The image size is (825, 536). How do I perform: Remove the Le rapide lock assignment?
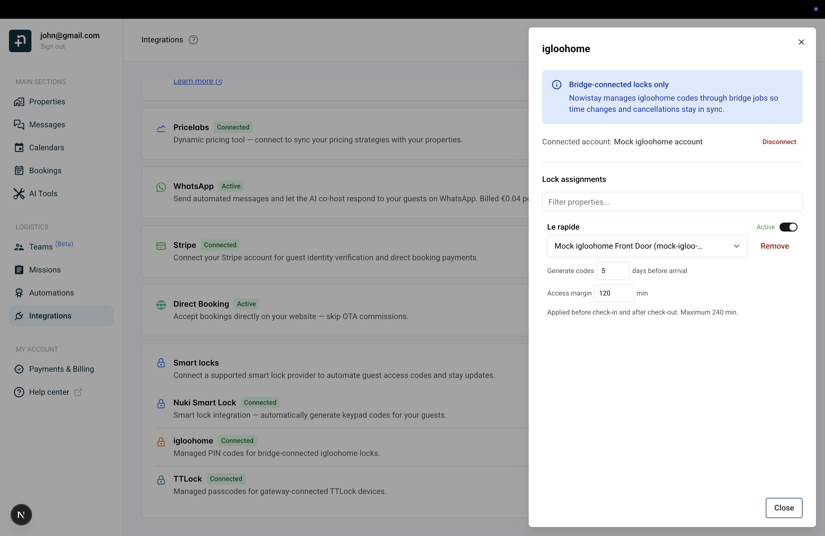(x=774, y=246)
